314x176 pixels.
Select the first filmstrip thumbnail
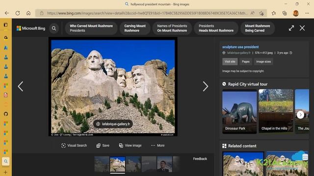(102, 164)
